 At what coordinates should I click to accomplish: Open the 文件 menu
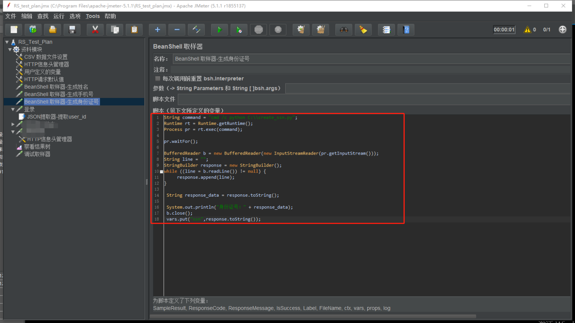coord(11,16)
